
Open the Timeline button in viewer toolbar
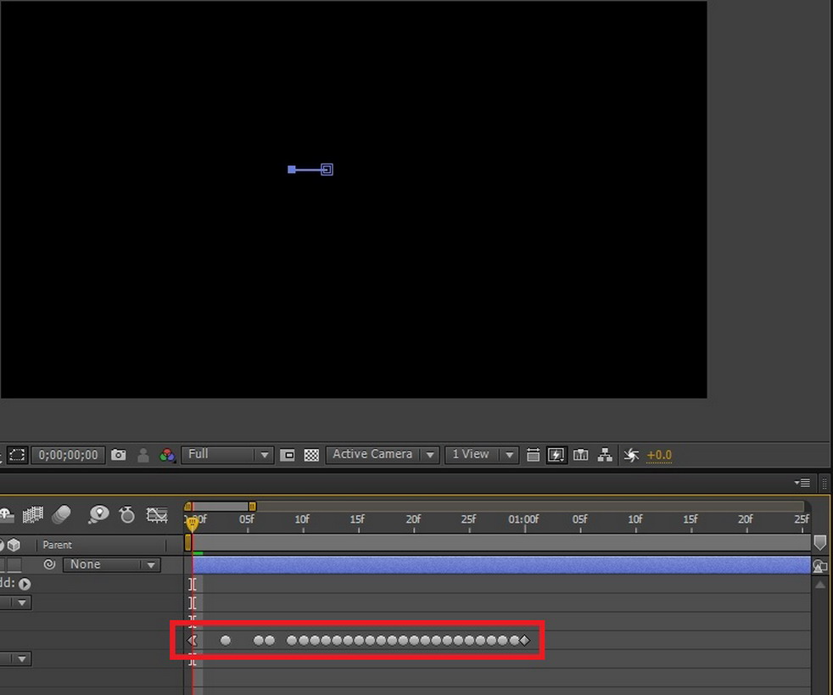point(581,455)
